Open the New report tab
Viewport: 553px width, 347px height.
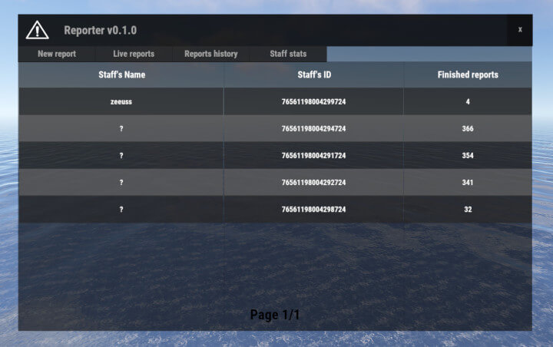pyautogui.click(x=57, y=54)
